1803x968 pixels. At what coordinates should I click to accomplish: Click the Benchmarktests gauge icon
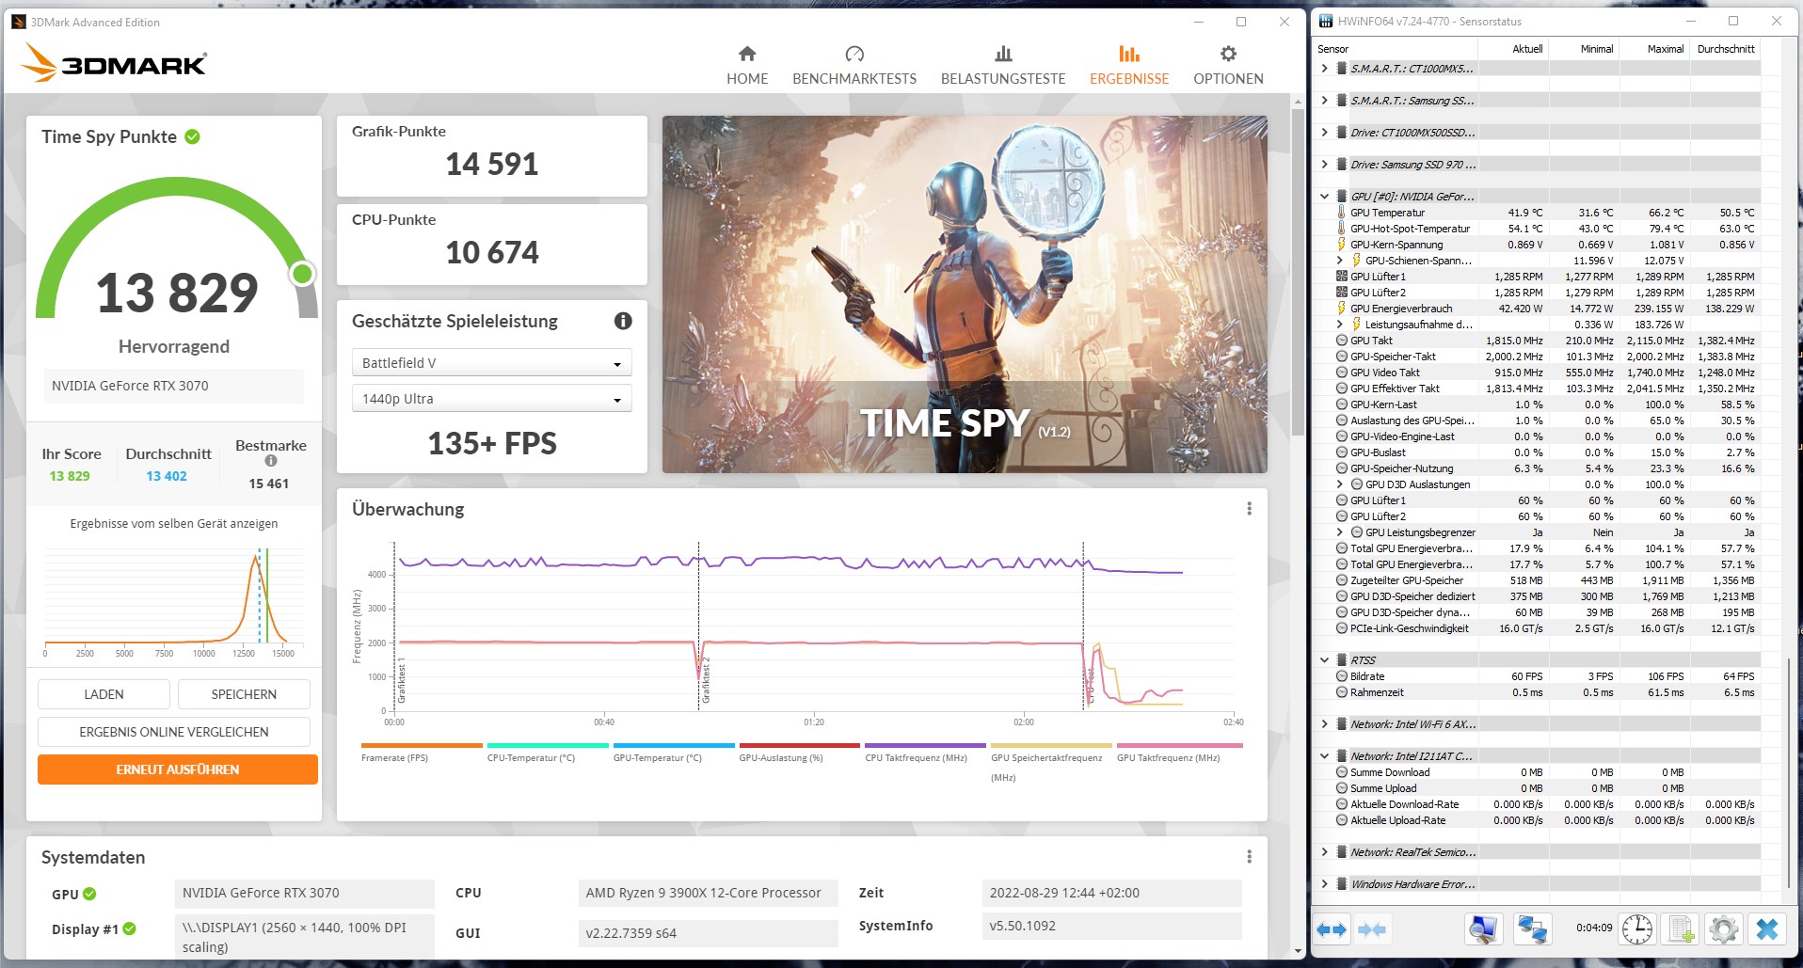[x=854, y=54]
